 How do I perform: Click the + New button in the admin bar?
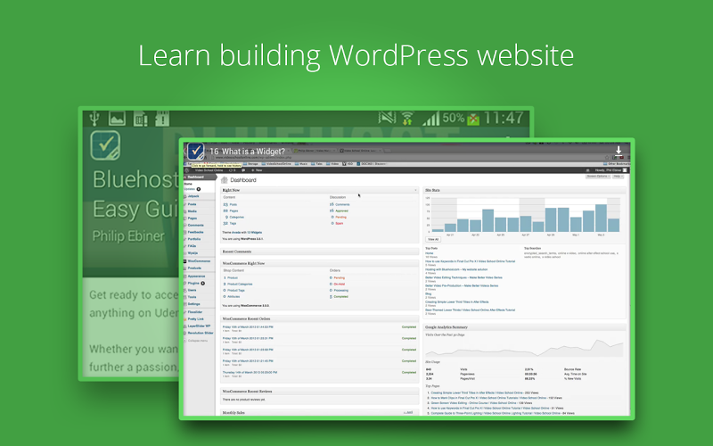(257, 170)
